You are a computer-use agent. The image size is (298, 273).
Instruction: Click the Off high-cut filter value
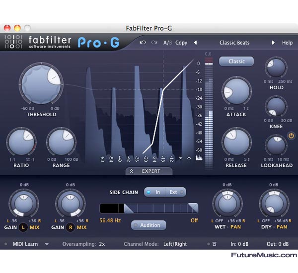coord(194,220)
